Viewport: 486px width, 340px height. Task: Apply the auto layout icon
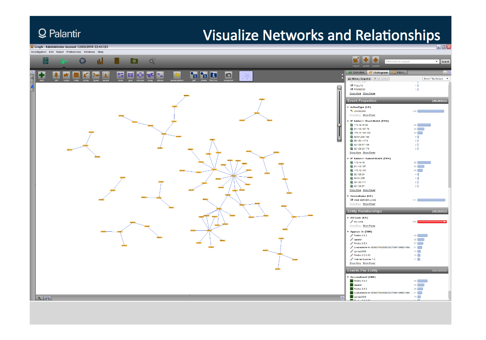[x=120, y=75]
